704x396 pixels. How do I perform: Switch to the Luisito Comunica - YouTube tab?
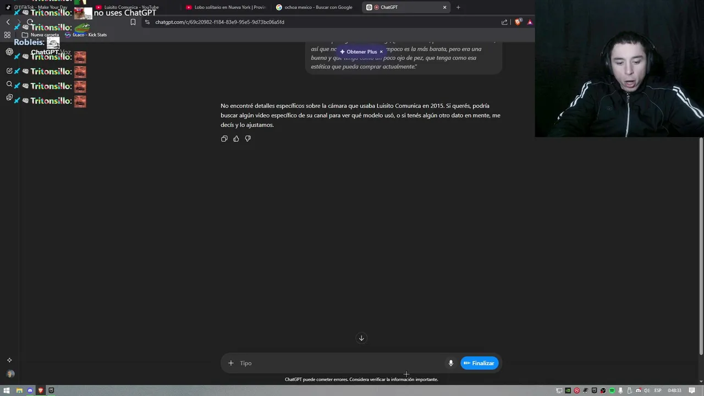tap(131, 7)
